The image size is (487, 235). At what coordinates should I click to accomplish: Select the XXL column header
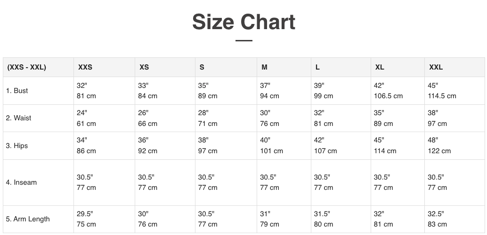pos(436,67)
